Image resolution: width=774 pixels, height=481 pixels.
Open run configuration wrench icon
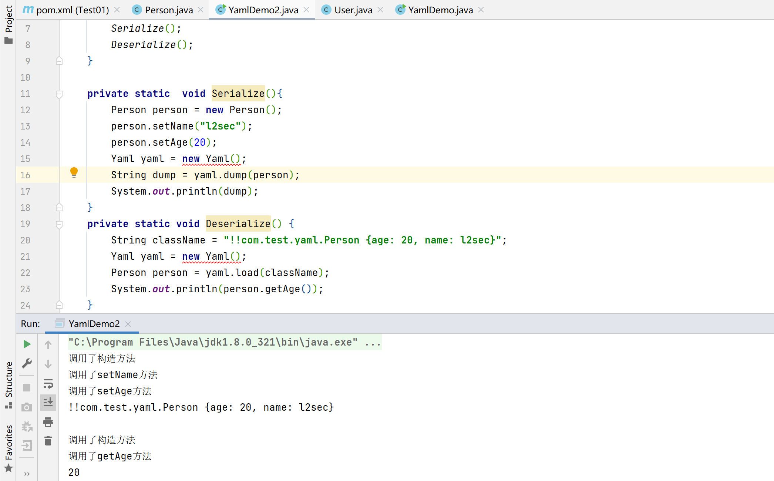pos(27,363)
